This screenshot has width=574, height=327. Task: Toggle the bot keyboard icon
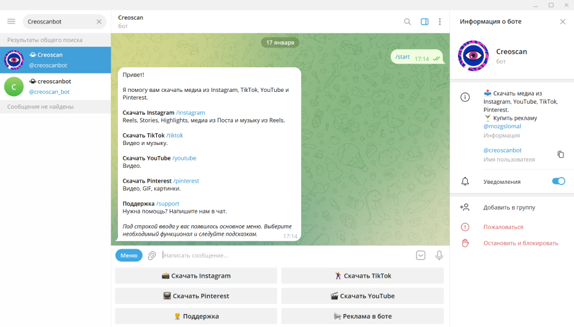coord(420,255)
